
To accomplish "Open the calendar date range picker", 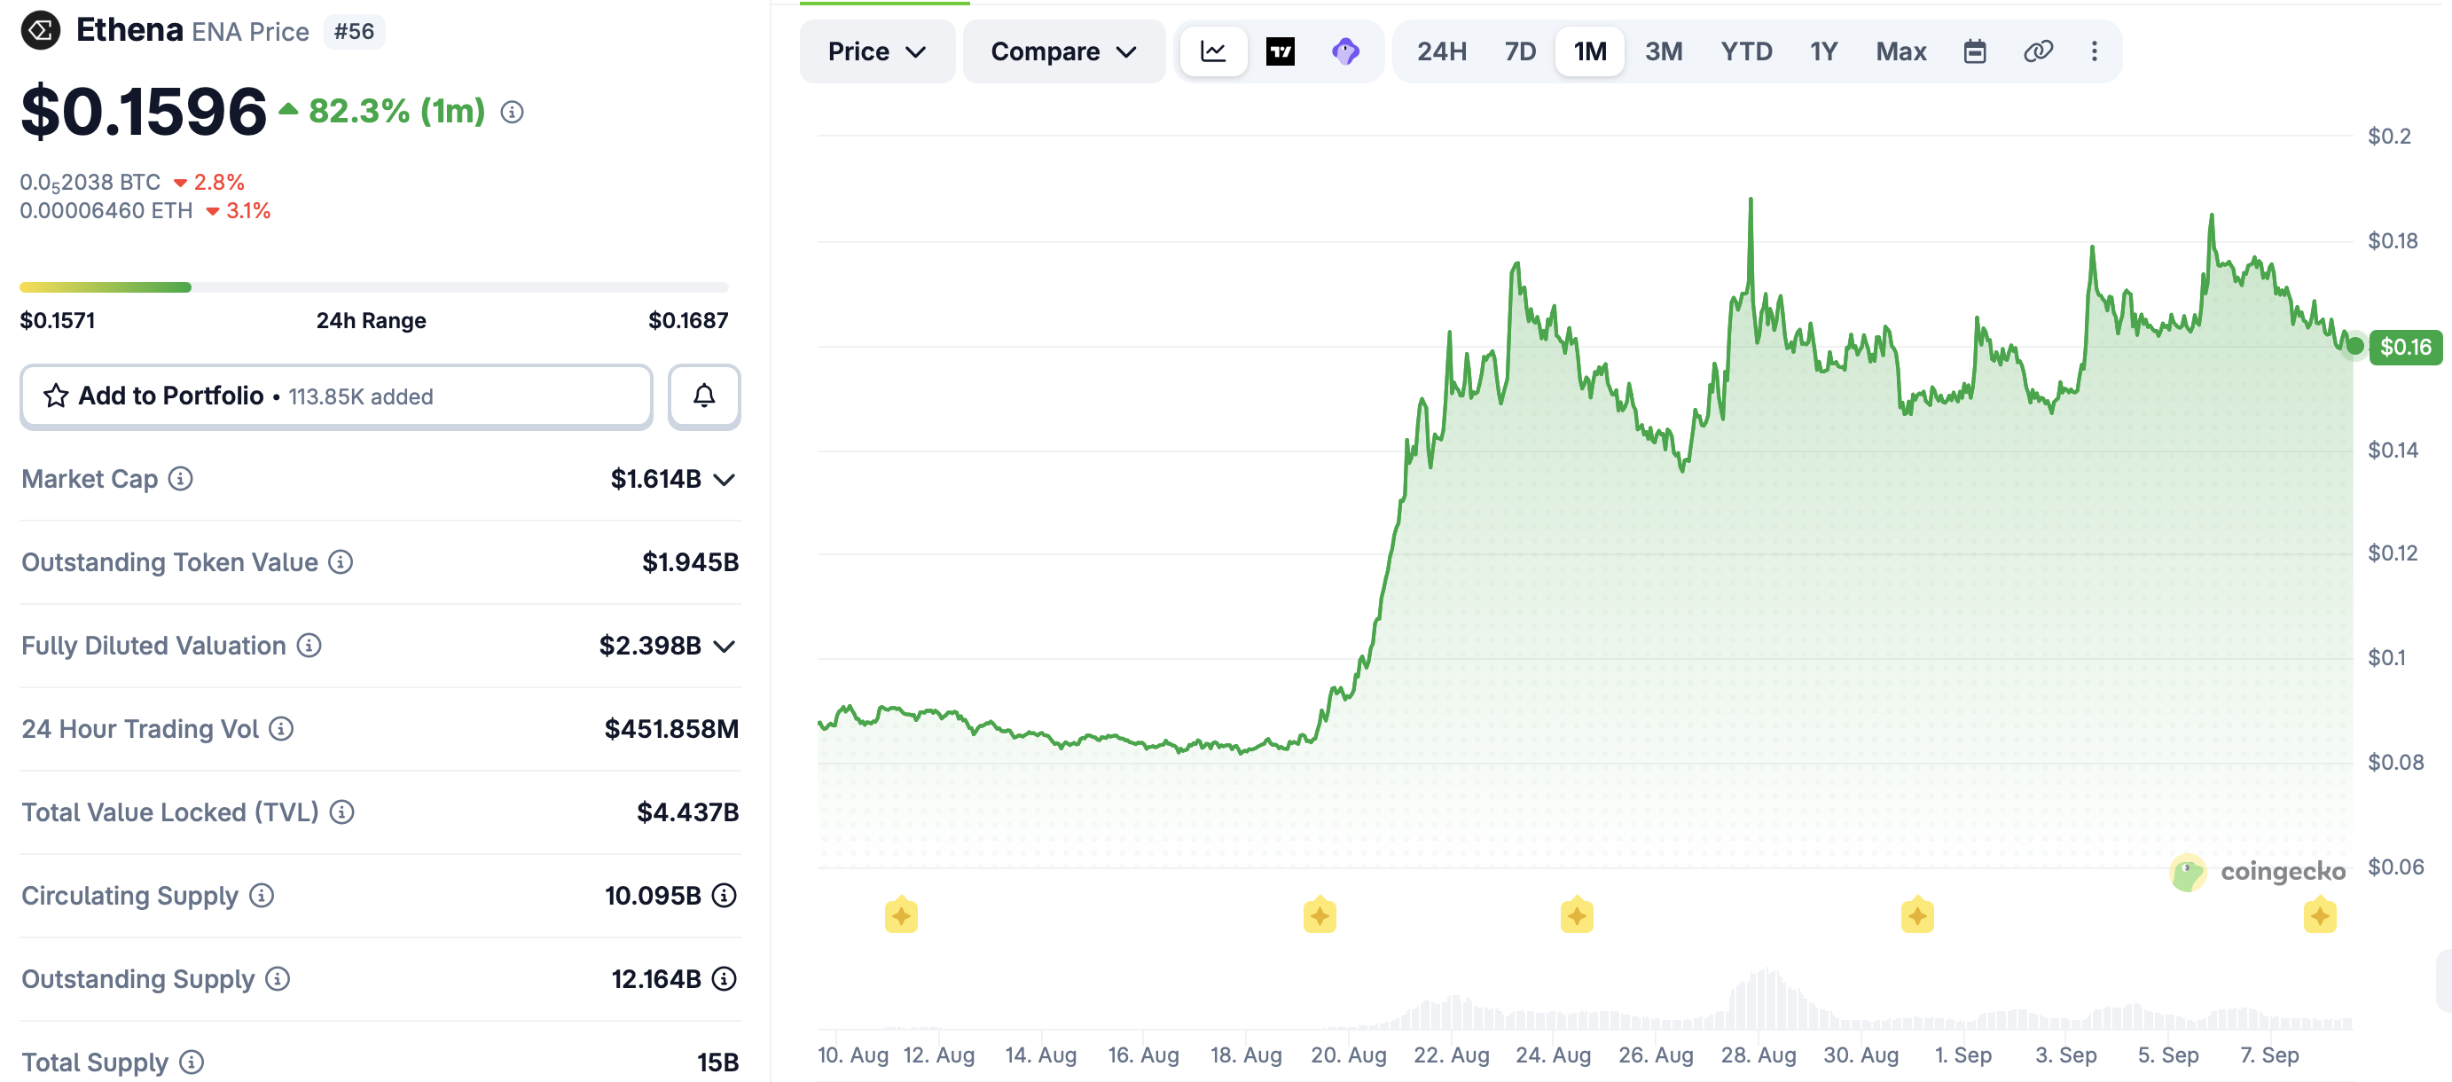I will (1975, 51).
